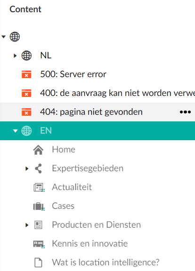Click the newspaper icon beside Actualiteit
Viewport: 195px width, 271px height.
tap(39, 187)
